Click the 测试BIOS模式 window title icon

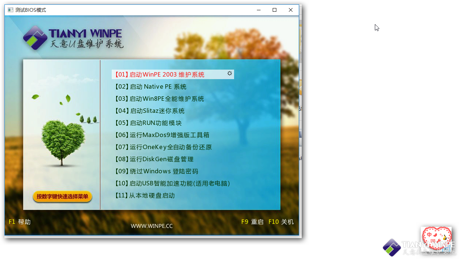coord(10,10)
